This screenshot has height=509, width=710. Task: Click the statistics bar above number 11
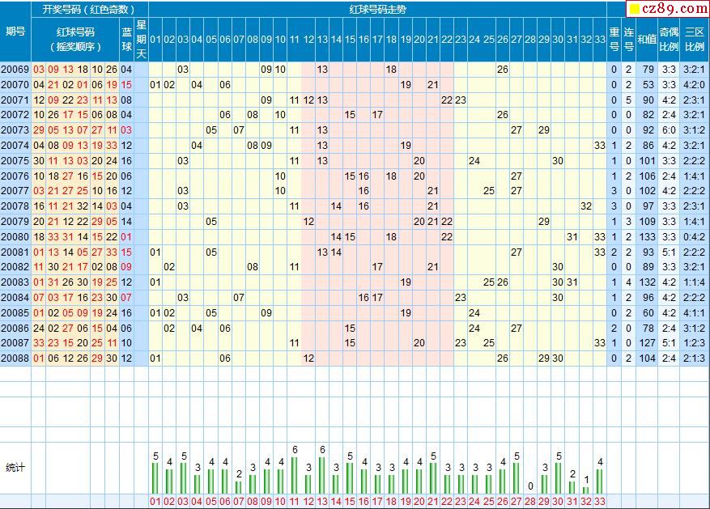(295, 475)
